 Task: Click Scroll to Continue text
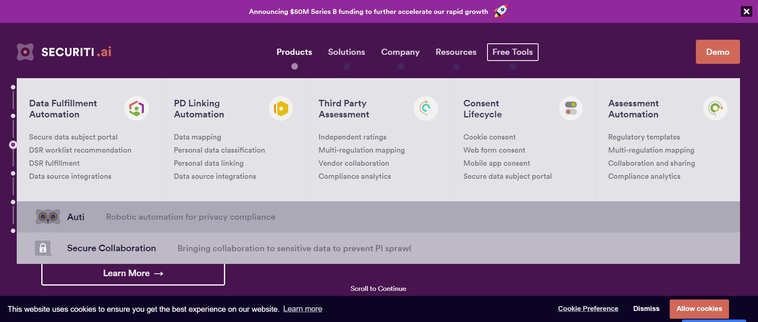(x=378, y=288)
